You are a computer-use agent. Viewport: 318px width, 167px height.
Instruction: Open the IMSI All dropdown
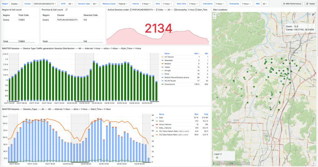point(265,4)
